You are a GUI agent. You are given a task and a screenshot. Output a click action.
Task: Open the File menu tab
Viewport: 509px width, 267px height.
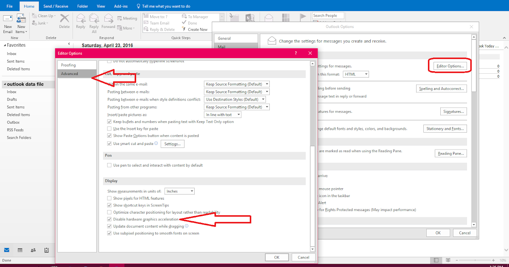coord(9,6)
